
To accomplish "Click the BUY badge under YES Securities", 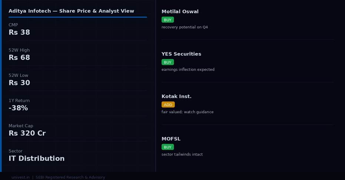I will [x=167, y=62].
